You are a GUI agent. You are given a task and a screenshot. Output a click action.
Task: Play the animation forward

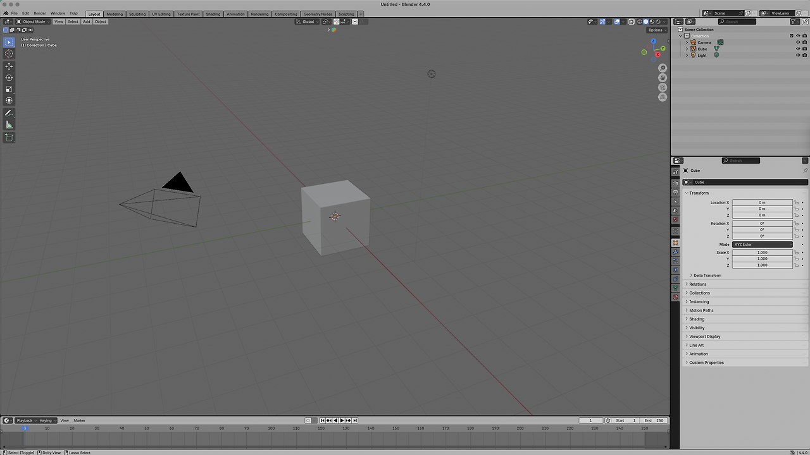tap(342, 420)
